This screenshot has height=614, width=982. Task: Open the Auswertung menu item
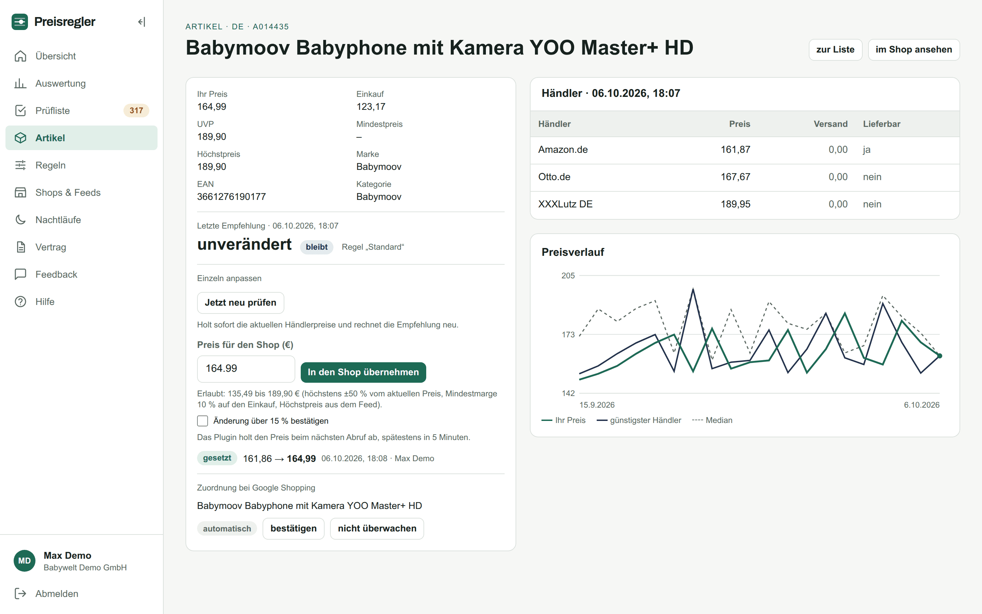[81, 83]
